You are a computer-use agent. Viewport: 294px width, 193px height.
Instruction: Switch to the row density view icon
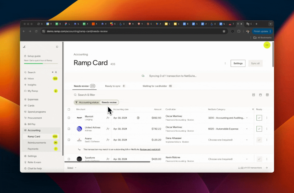253,95
